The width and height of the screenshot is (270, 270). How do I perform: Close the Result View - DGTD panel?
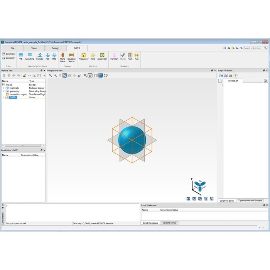pyautogui.click(x=44, y=150)
